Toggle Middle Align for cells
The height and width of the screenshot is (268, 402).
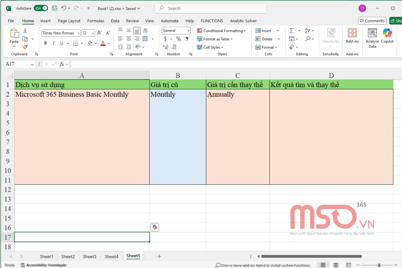click(x=129, y=30)
